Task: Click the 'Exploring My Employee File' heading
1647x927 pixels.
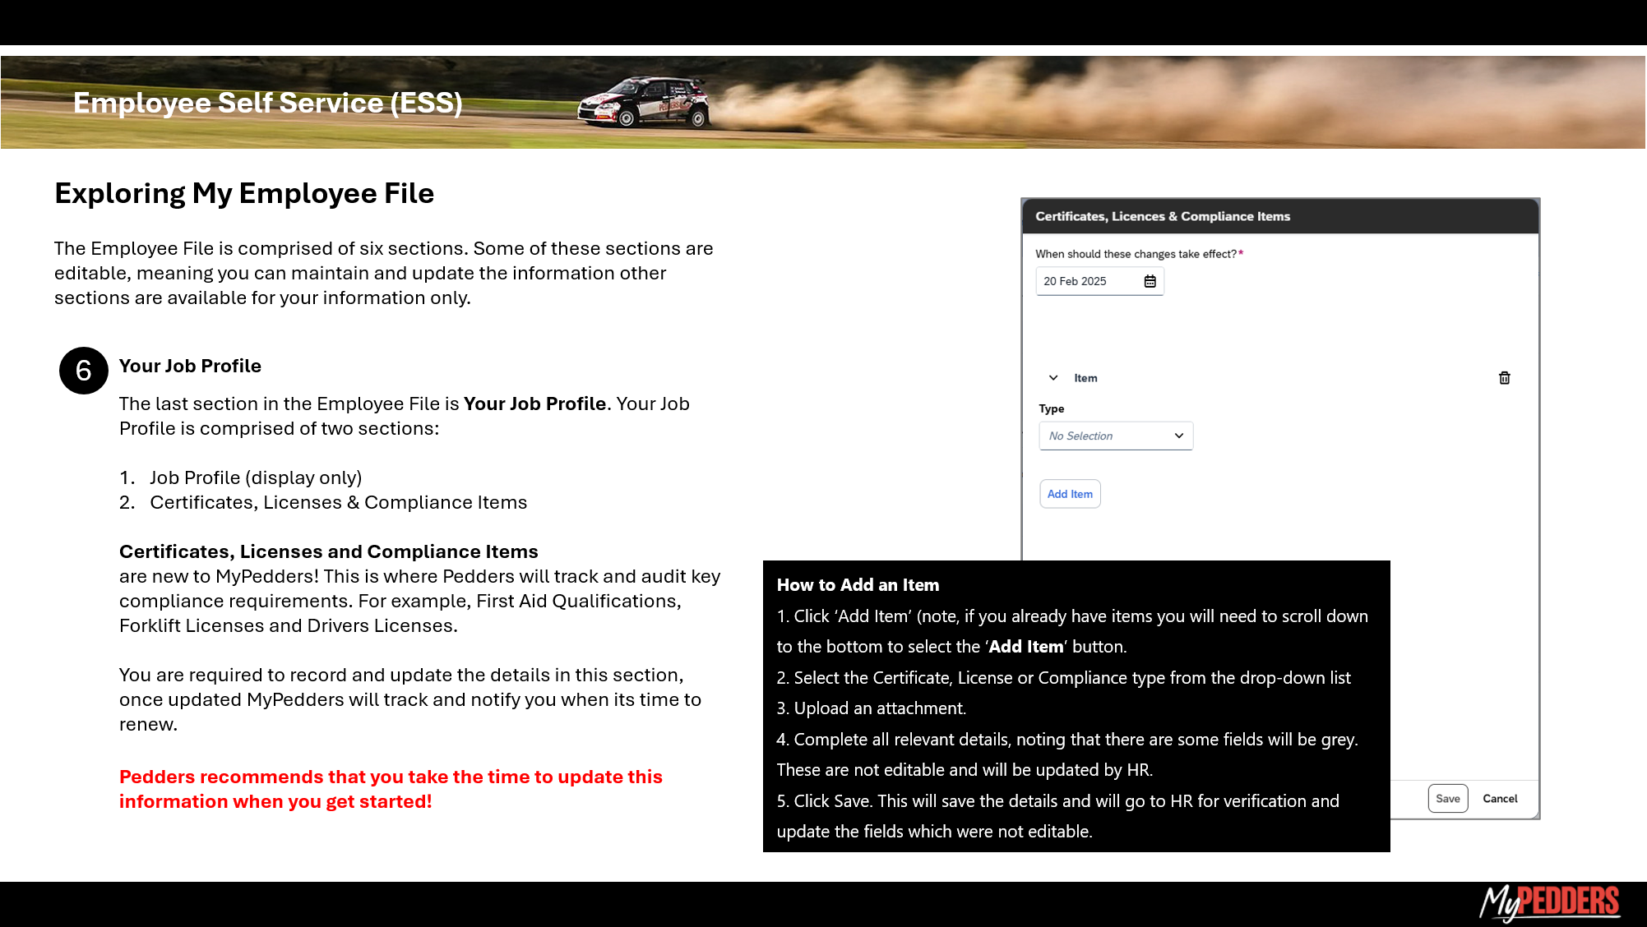Action: (x=244, y=193)
